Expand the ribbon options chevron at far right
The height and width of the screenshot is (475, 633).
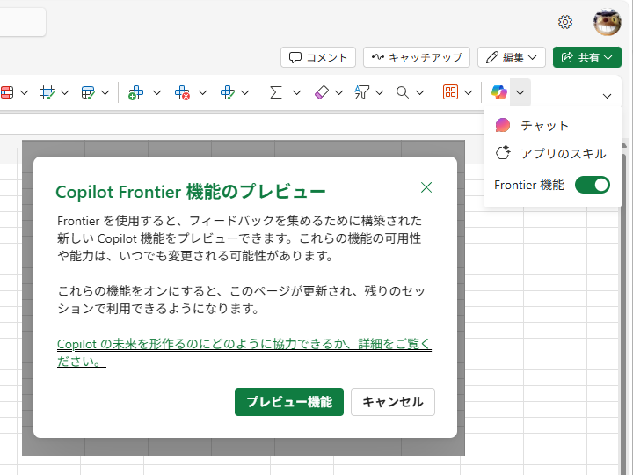pyautogui.click(x=607, y=96)
